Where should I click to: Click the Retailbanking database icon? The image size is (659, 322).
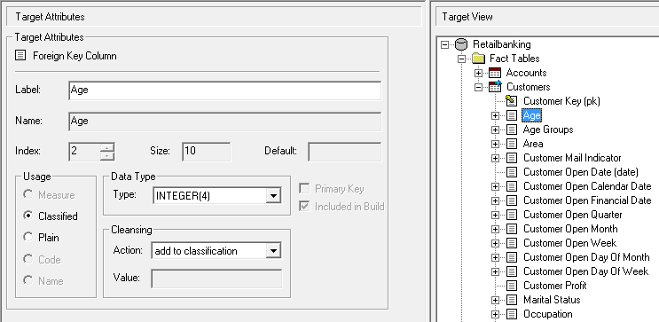click(x=461, y=44)
